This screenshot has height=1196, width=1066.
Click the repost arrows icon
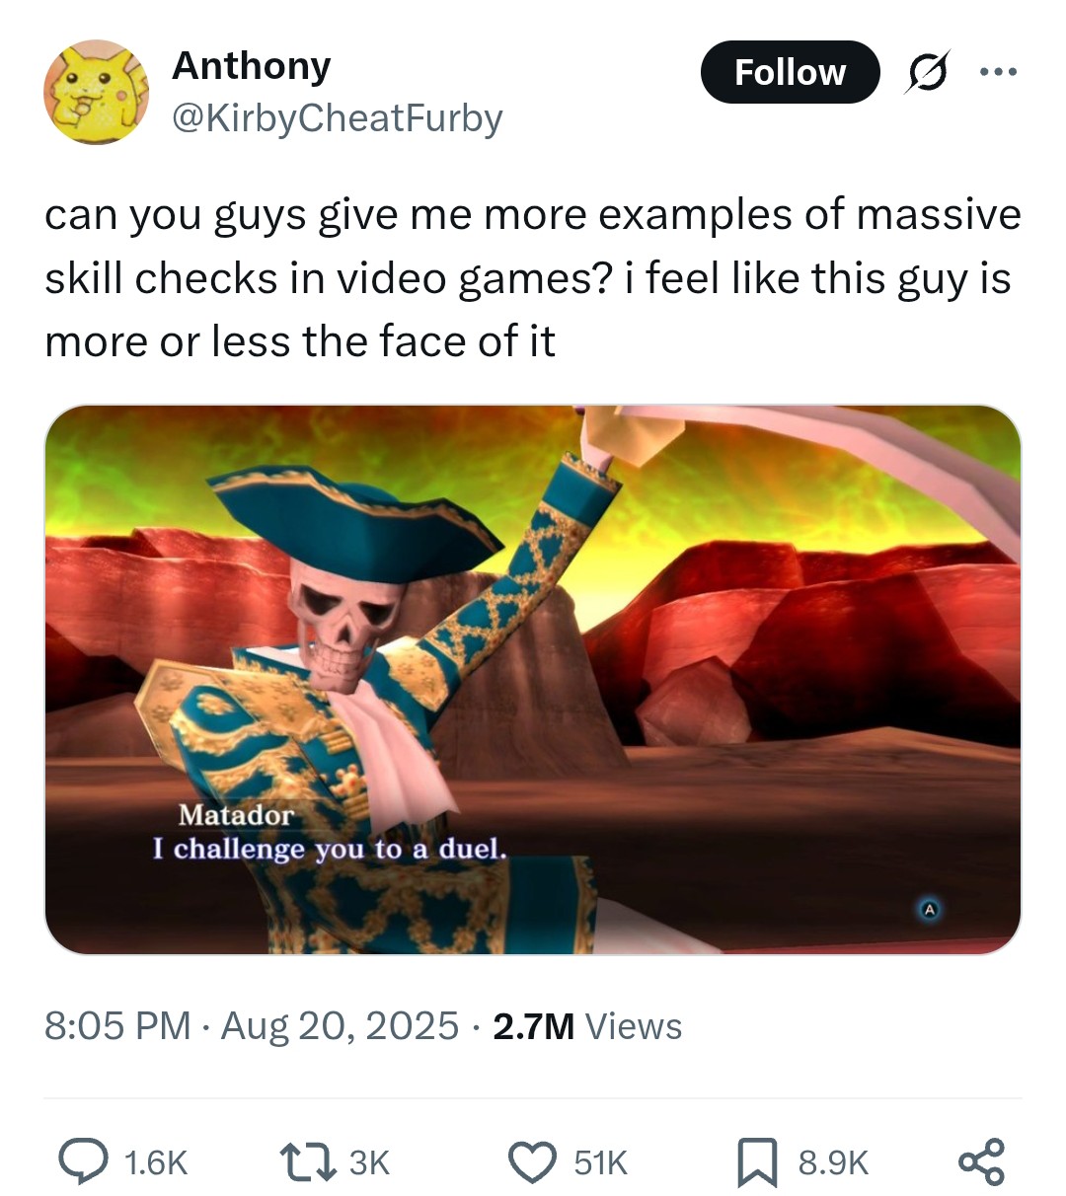click(x=307, y=1161)
